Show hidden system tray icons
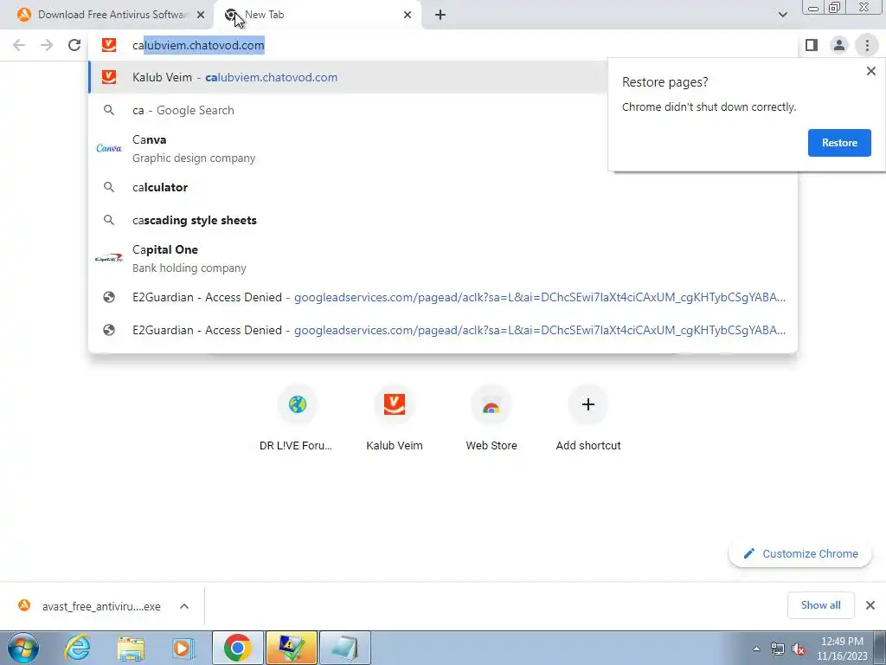Screen dimensions: 886x665 (x=756, y=649)
